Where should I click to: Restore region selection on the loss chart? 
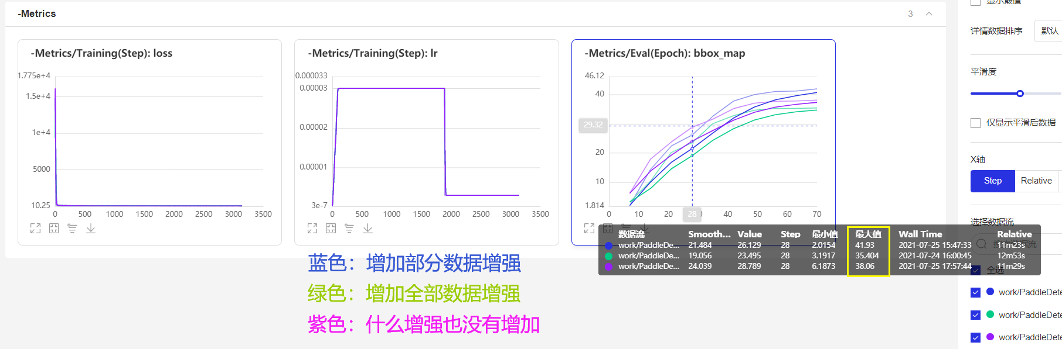point(54,229)
